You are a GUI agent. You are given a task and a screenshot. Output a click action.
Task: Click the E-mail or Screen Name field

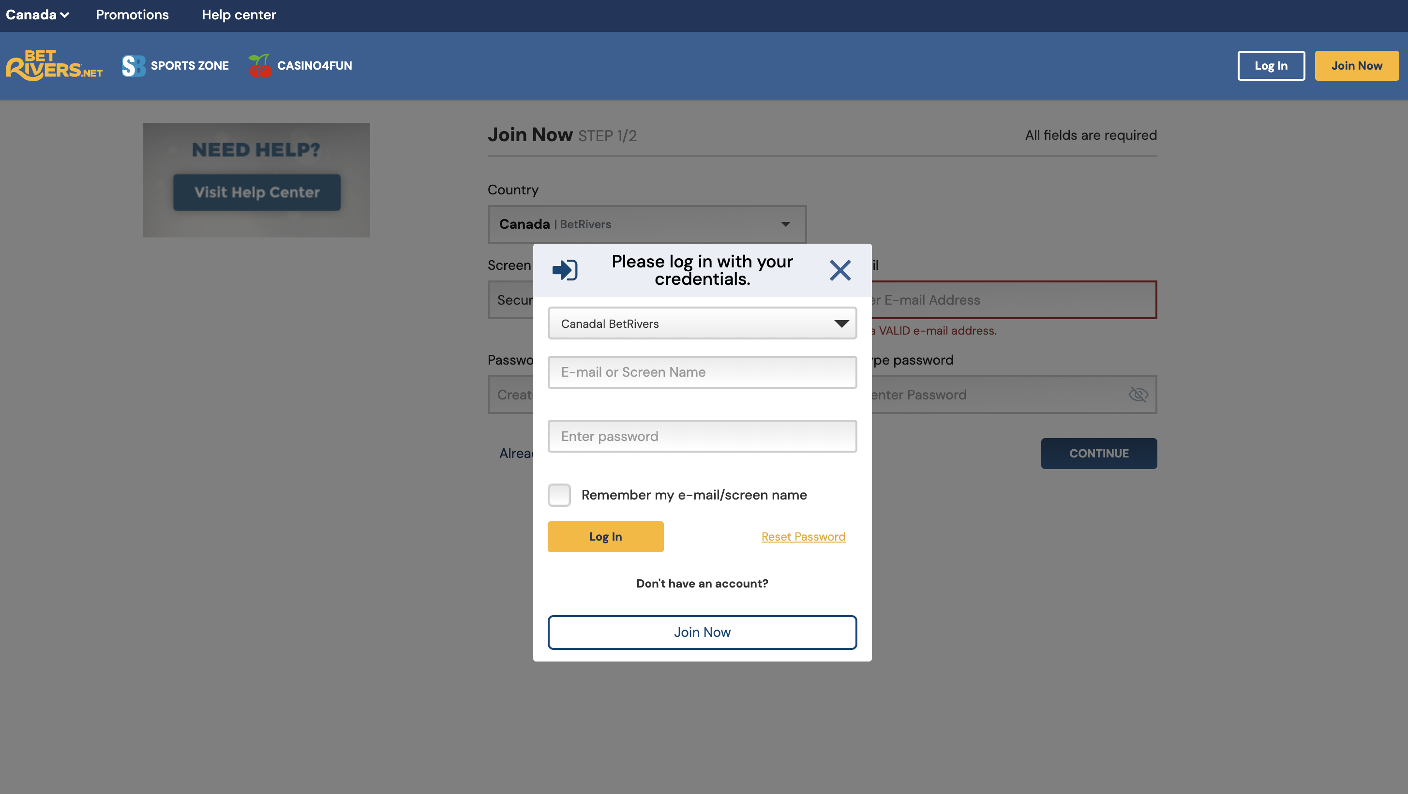click(703, 372)
